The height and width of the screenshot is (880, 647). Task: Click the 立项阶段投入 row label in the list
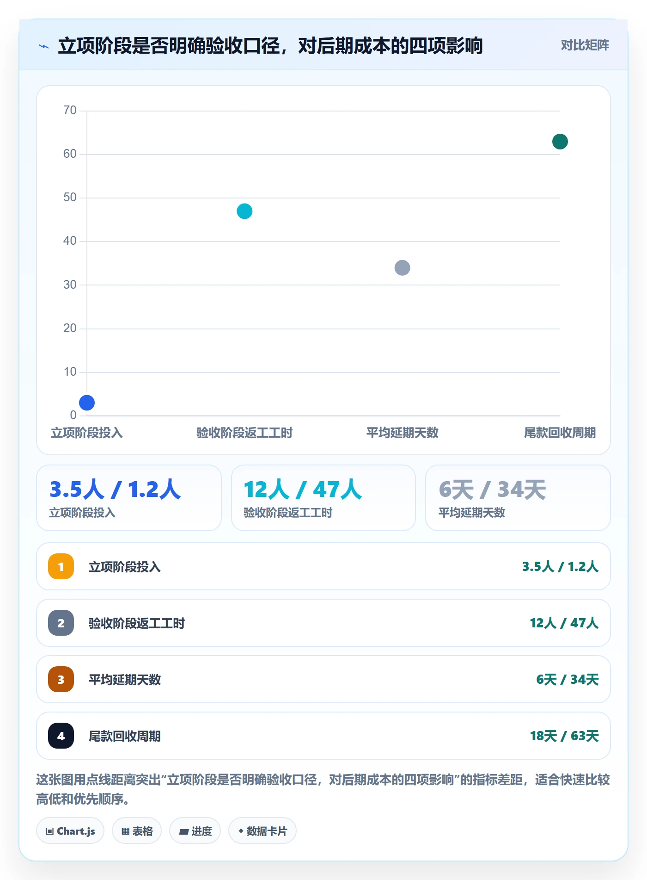point(125,567)
